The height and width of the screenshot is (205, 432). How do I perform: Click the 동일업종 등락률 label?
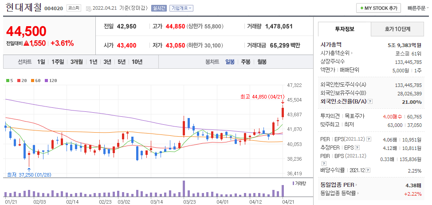(338, 193)
